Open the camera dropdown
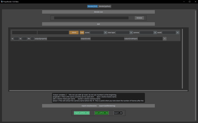Viewport: 198px width, 123px height. click(148, 33)
